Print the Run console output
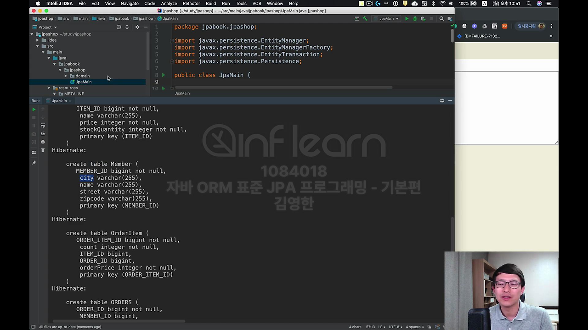This screenshot has width=588, height=330. (43, 142)
